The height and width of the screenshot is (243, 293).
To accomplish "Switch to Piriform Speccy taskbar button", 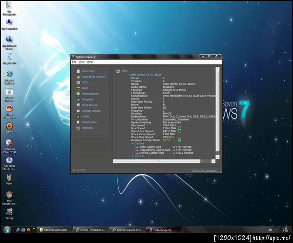I will click(163, 230).
